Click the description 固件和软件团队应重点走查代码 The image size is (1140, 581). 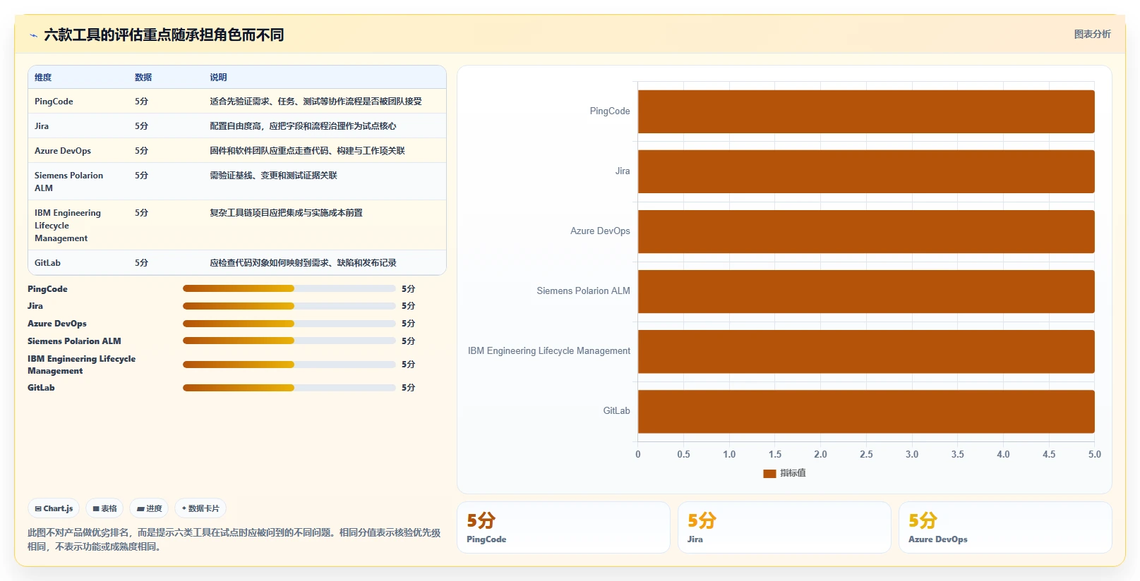(307, 151)
